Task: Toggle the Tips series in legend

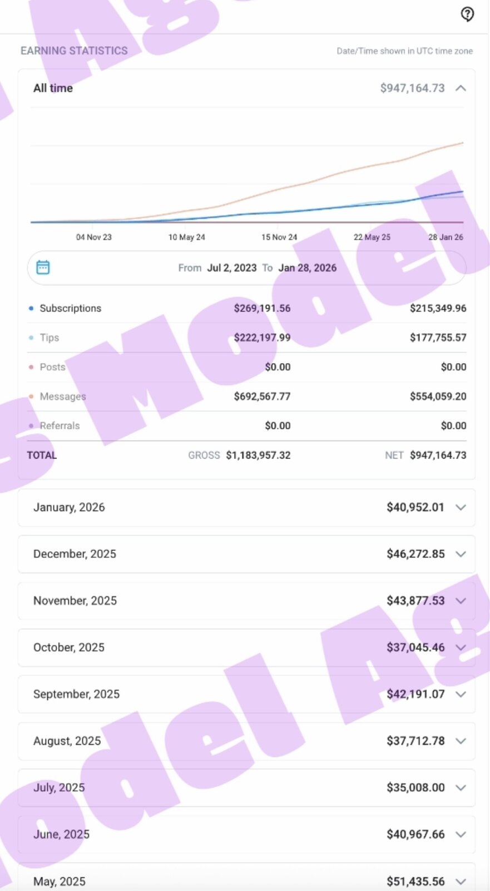Action: point(31,337)
